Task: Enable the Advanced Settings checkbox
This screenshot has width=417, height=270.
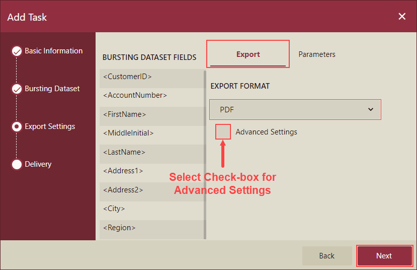Action: click(223, 132)
